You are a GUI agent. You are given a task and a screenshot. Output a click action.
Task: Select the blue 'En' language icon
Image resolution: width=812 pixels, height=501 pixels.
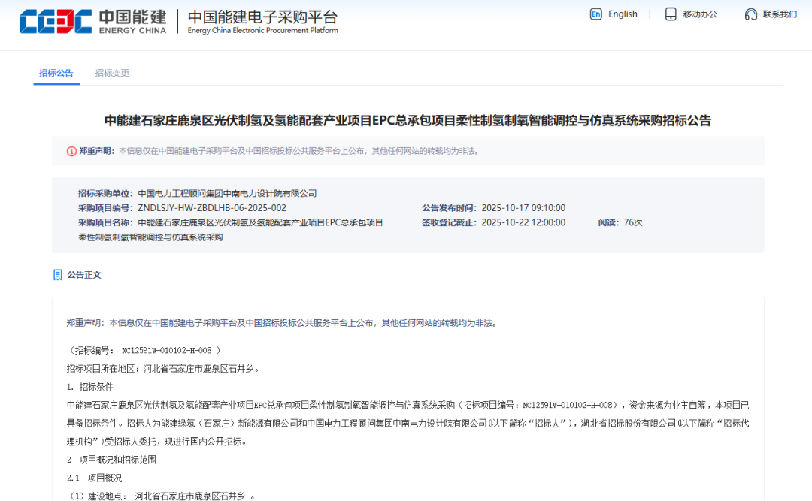[595, 14]
